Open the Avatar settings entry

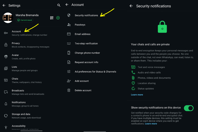click(31, 57)
